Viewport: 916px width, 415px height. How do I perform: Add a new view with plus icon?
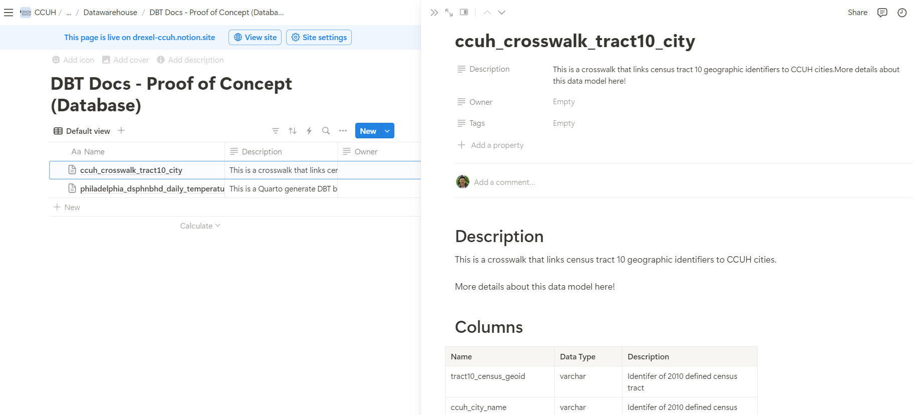121,130
